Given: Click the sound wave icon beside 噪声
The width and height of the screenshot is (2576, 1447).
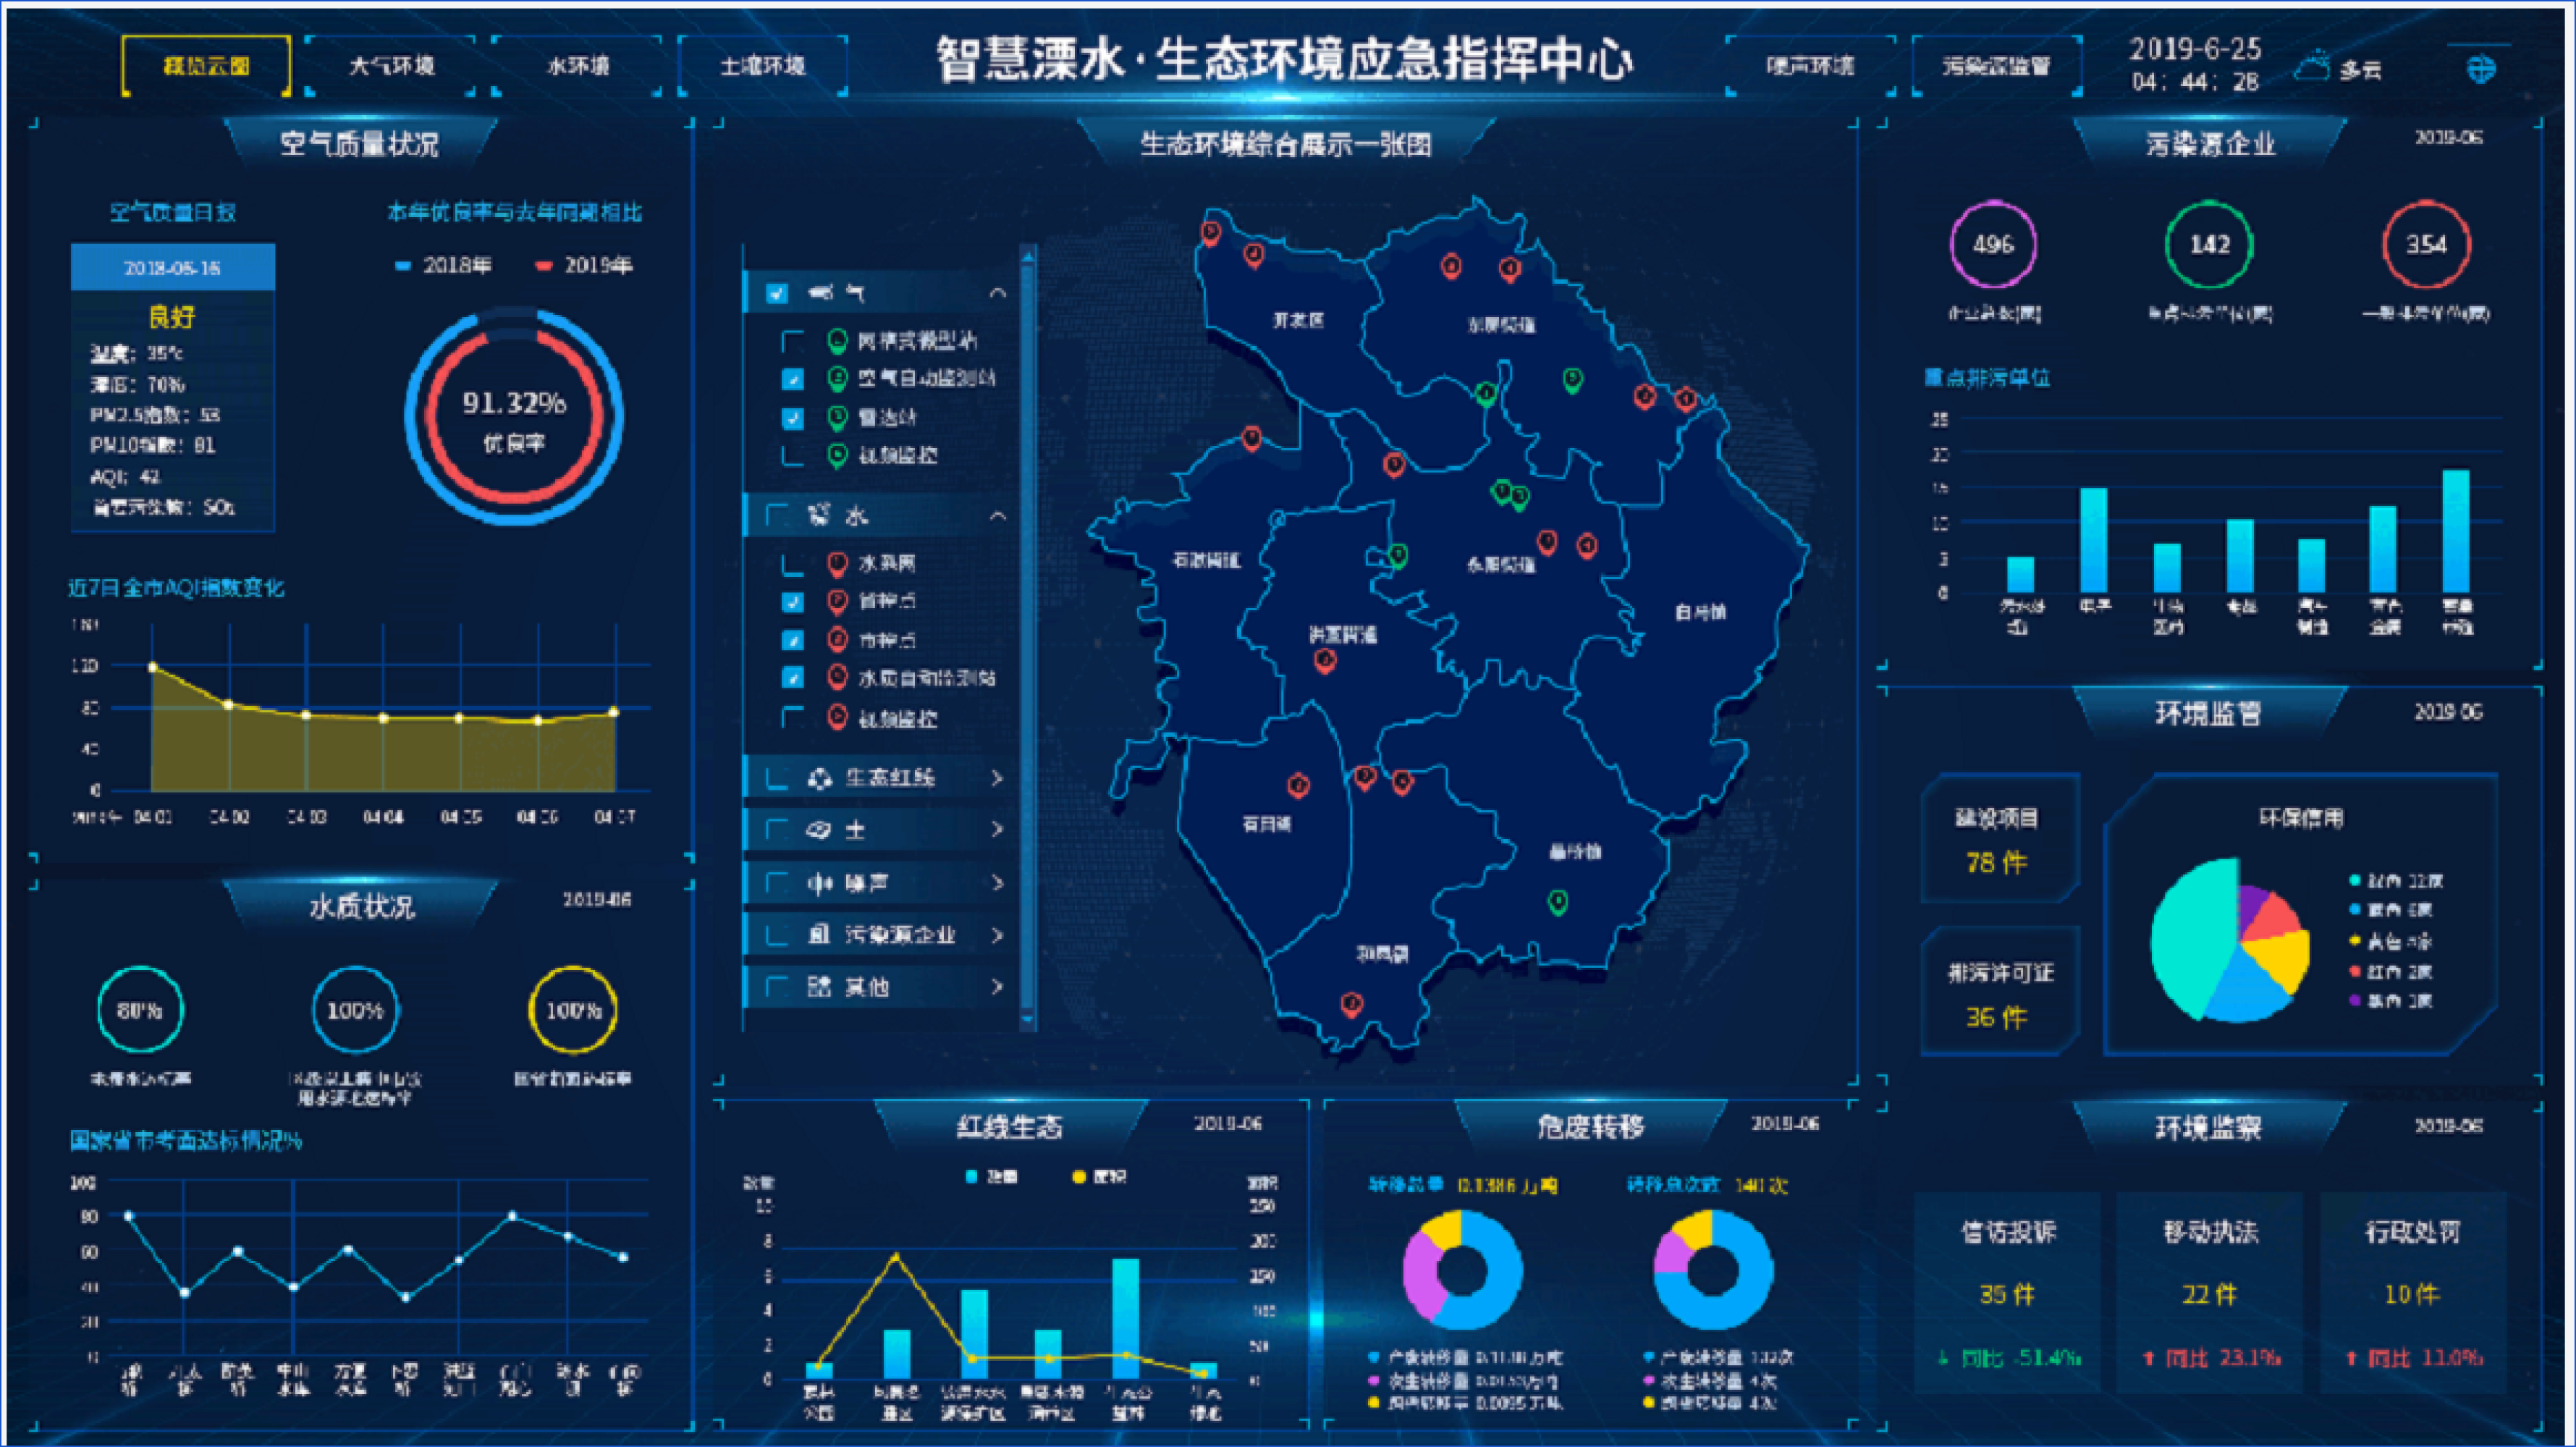Looking at the screenshot, I should 820,883.
